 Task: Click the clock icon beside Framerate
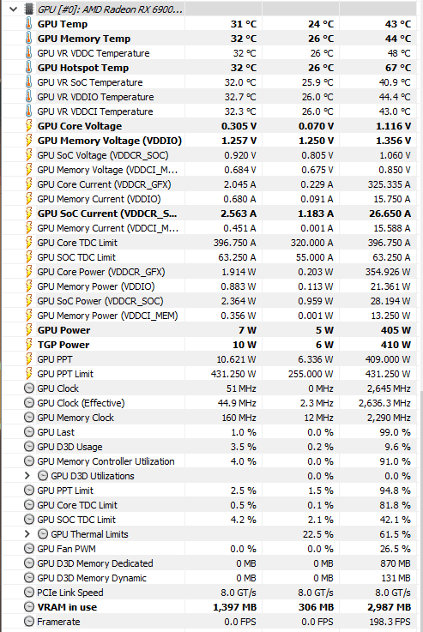(x=29, y=622)
